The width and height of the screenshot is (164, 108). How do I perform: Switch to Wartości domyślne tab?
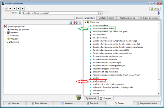pyautogui.click(x=106, y=18)
